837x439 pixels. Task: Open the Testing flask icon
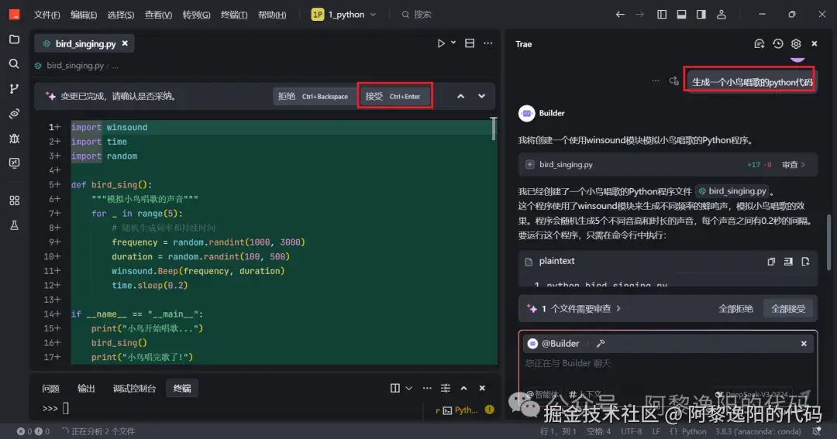click(15, 225)
